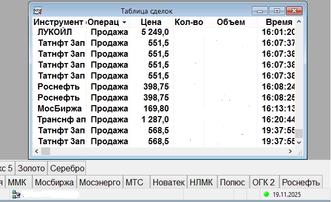The height and width of the screenshot is (202, 331).
Task: Select the ЛУКОЙЛ instrument cell
Action: [55, 32]
